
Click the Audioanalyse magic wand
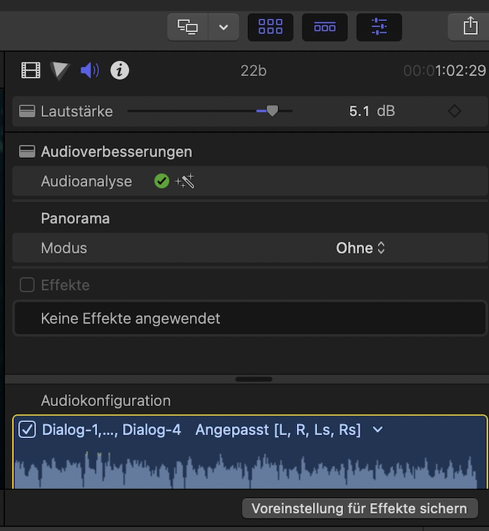185,181
